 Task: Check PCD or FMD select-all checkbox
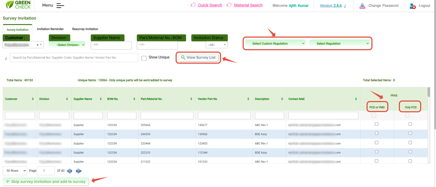tap(374, 115)
